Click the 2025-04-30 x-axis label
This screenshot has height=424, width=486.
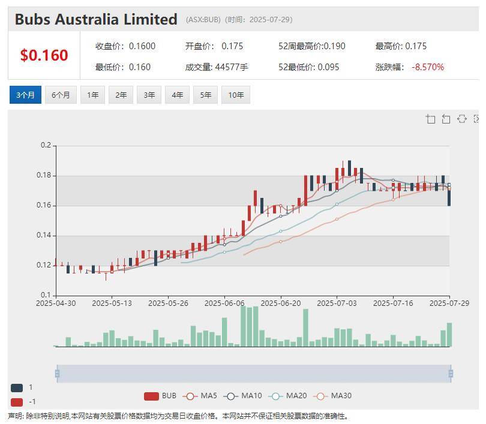pos(56,303)
